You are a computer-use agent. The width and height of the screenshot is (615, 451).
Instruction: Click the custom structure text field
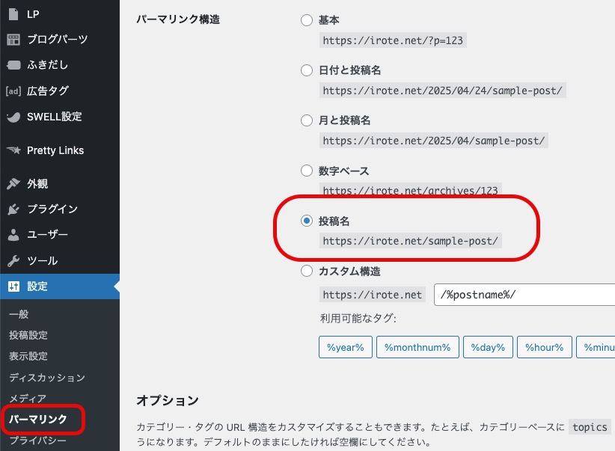point(524,295)
